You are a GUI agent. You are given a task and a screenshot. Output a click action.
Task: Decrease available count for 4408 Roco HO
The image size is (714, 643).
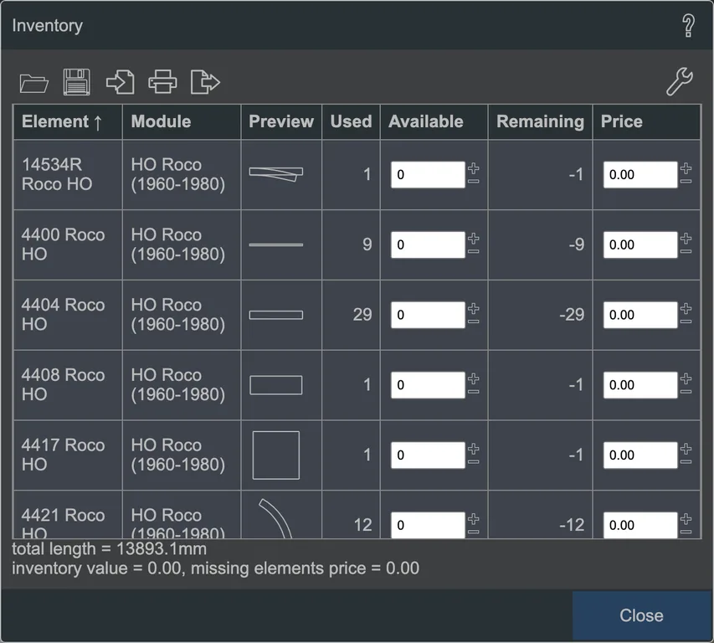(474, 392)
